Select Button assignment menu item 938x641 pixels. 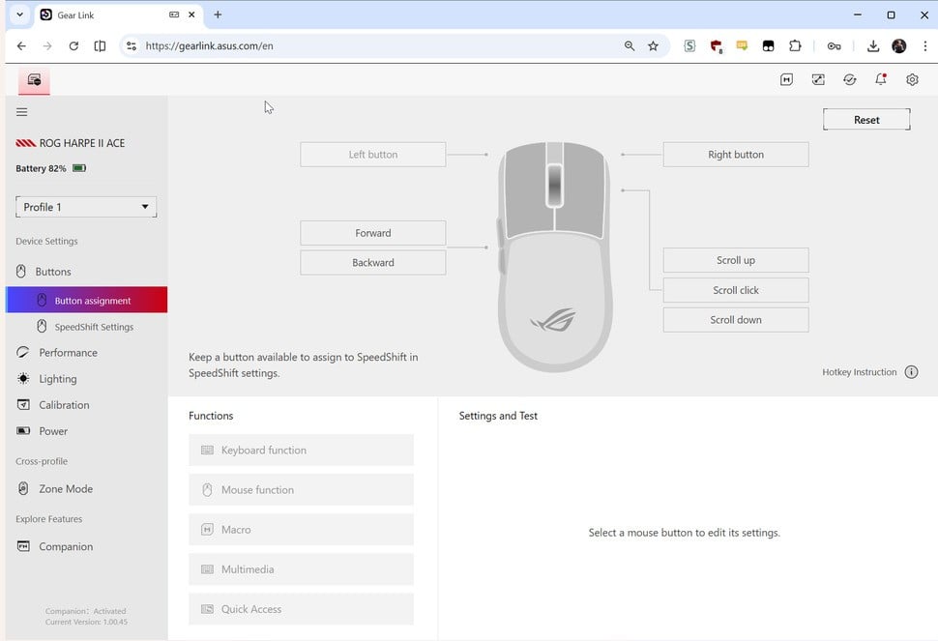coord(86,300)
